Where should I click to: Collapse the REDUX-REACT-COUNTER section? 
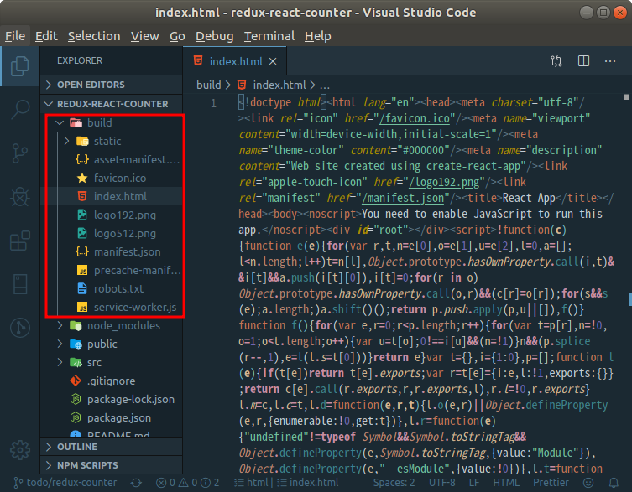(x=112, y=104)
